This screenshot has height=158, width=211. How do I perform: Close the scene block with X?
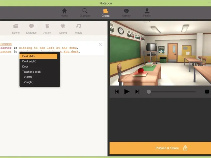click(x=100, y=45)
